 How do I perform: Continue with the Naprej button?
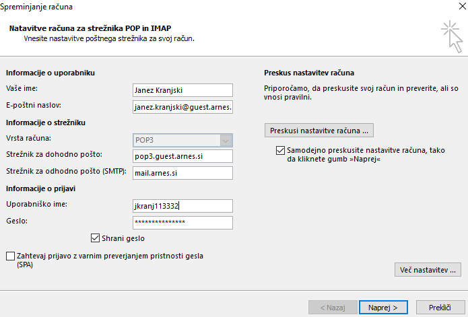point(383,308)
